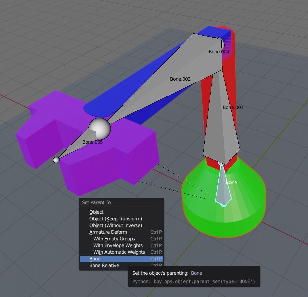Click the Bone.004 label in viewport
The height and width of the screenshot is (297, 308).
tap(219, 52)
